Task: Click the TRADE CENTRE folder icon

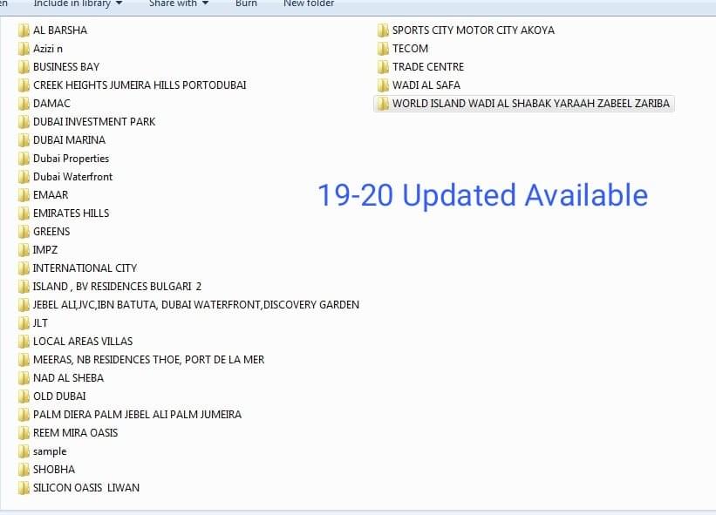Action: pos(383,67)
